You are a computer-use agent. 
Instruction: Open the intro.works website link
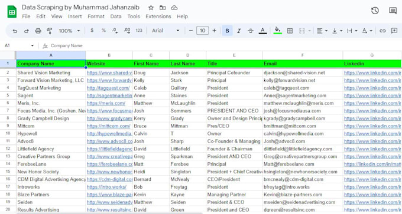click(106, 187)
